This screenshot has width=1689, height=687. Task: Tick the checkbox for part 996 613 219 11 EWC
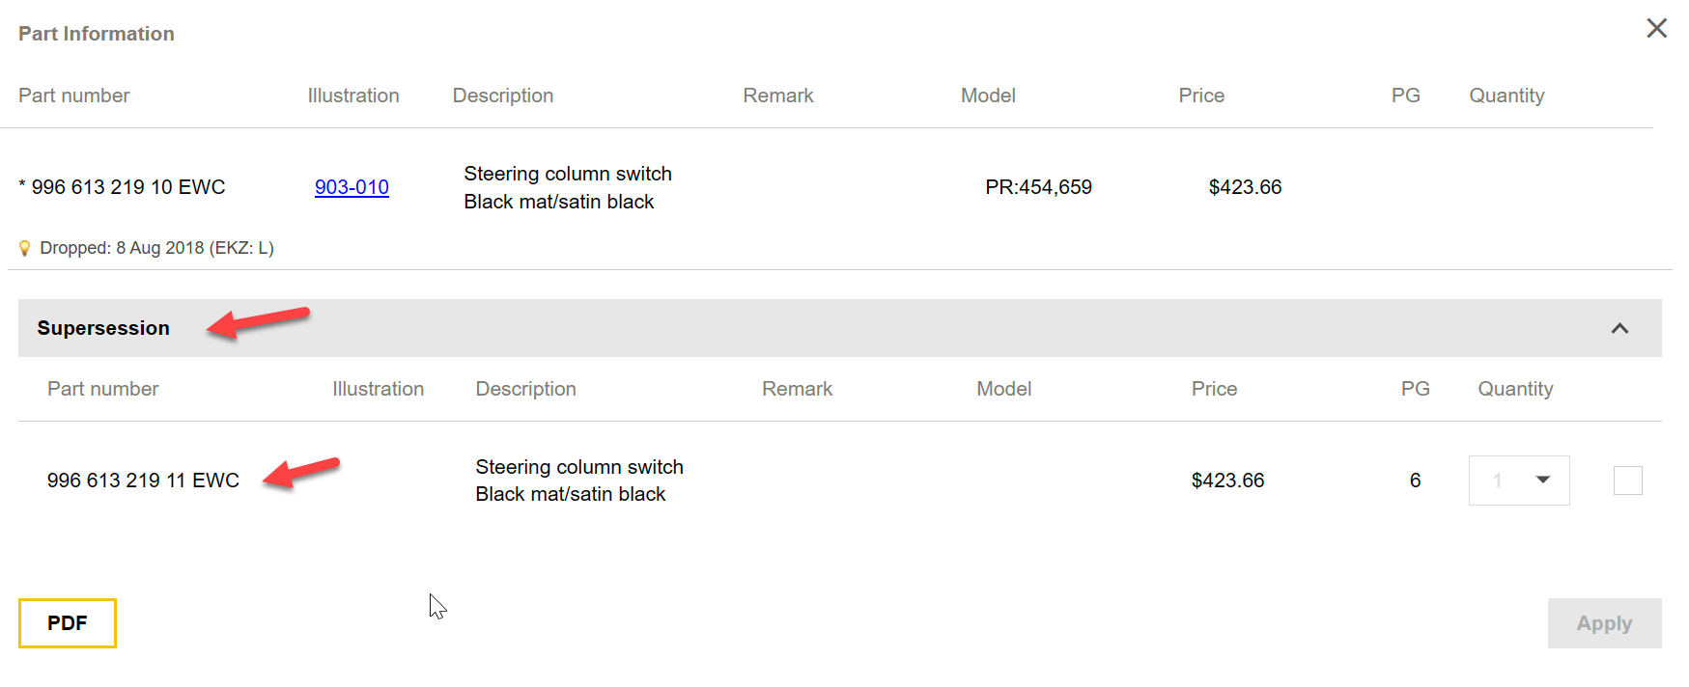tap(1627, 481)
